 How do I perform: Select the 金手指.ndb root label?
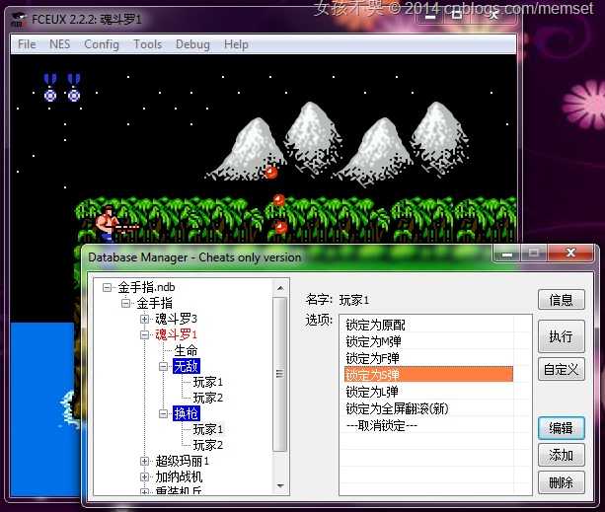coord(146,287)
